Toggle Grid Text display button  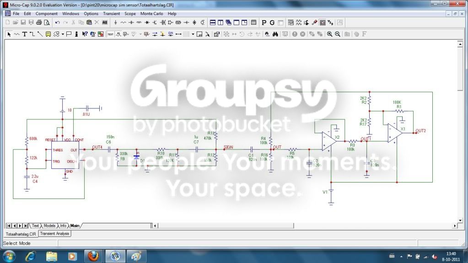point(110,34)
